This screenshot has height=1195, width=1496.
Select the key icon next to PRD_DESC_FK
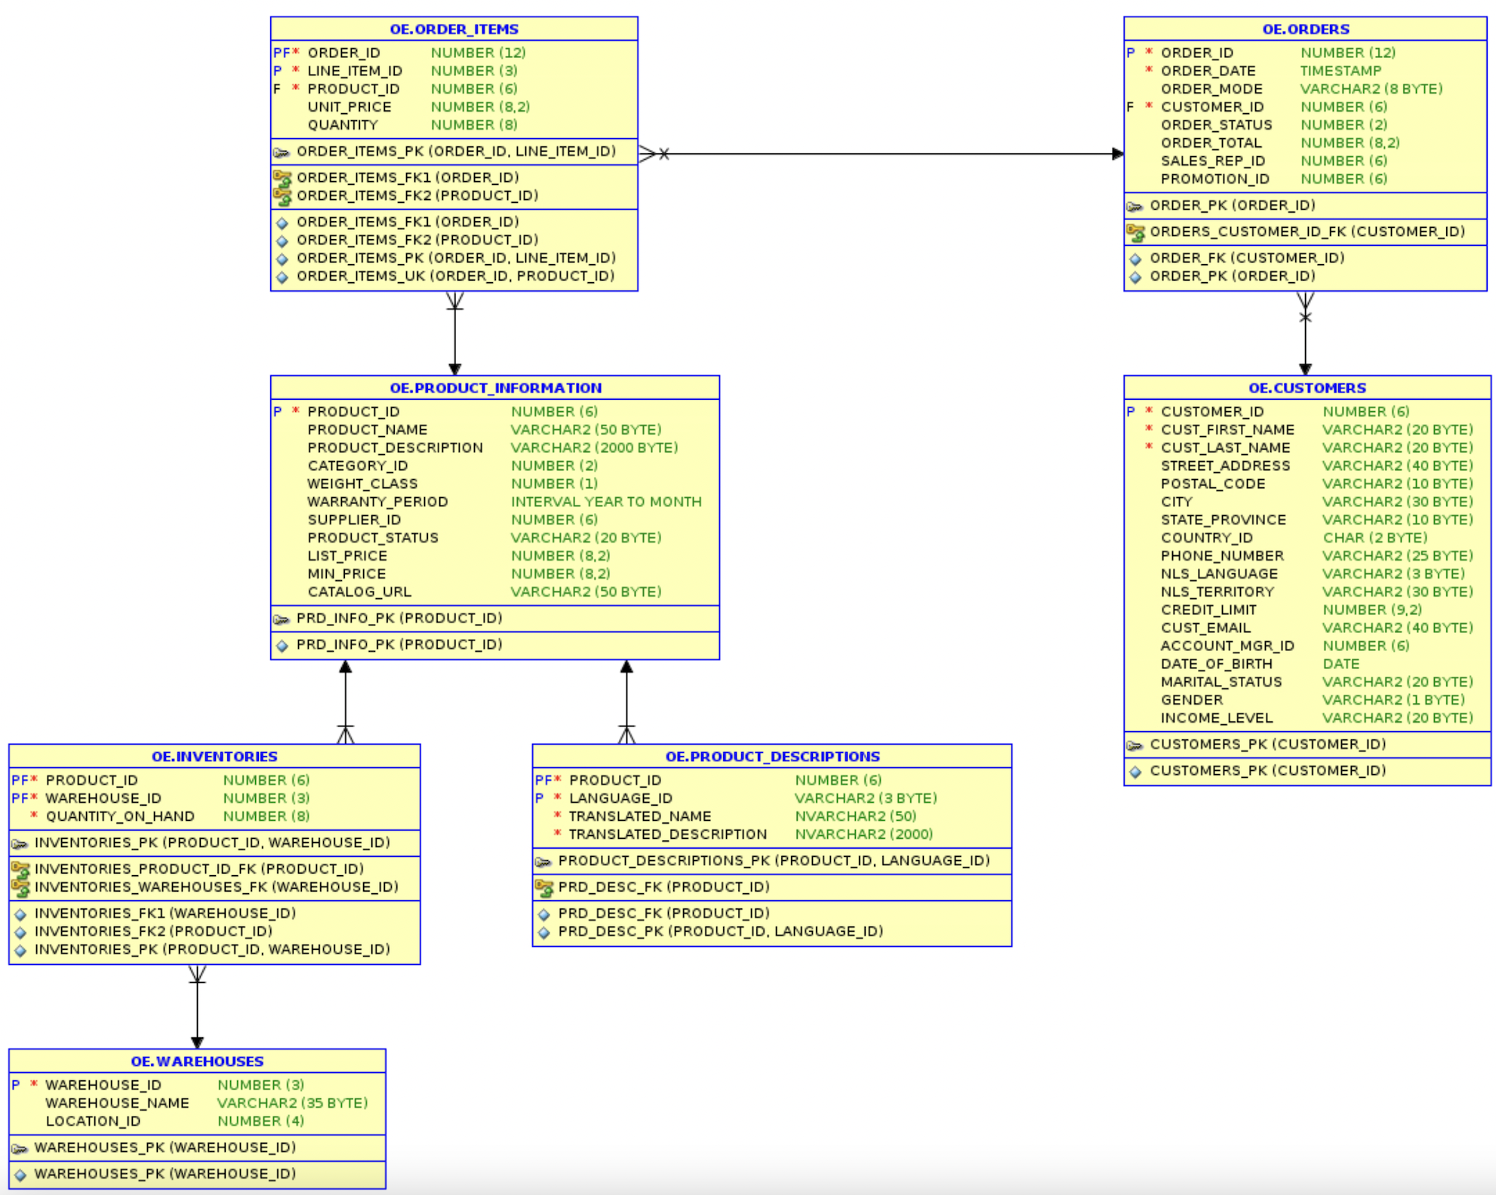point(545,887)
